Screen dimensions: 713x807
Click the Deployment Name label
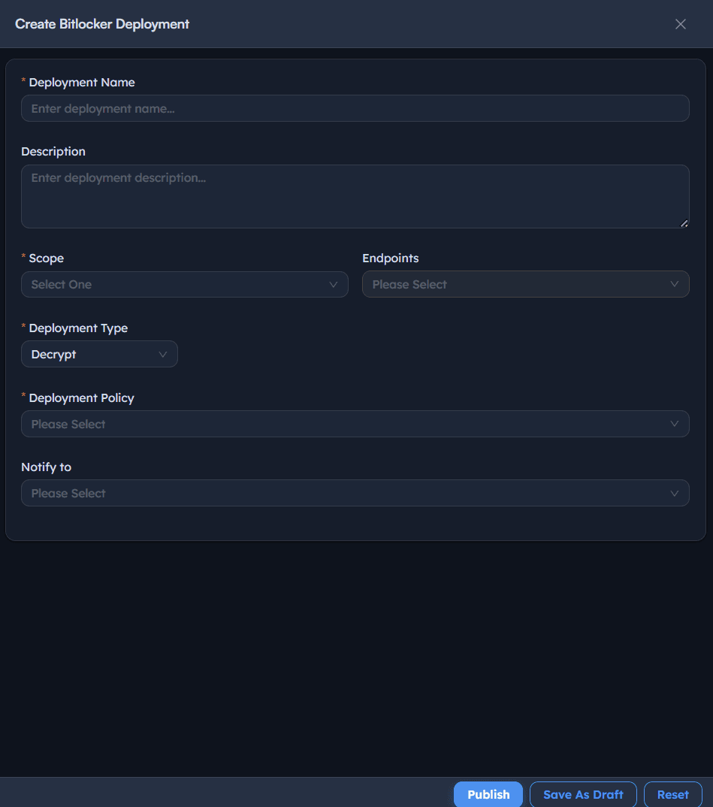[x=82, y=83]
